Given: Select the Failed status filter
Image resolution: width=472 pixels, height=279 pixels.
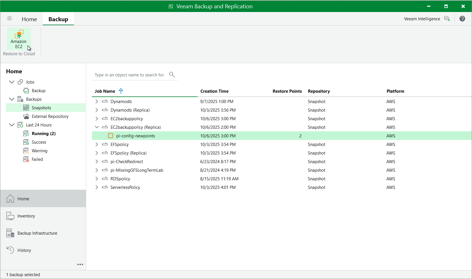Looking at the screenshot, I should pyautogui.click(x=37, y=159).
